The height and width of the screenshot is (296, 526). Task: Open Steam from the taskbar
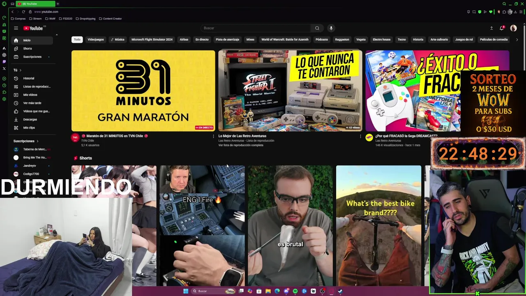point(340,291)
